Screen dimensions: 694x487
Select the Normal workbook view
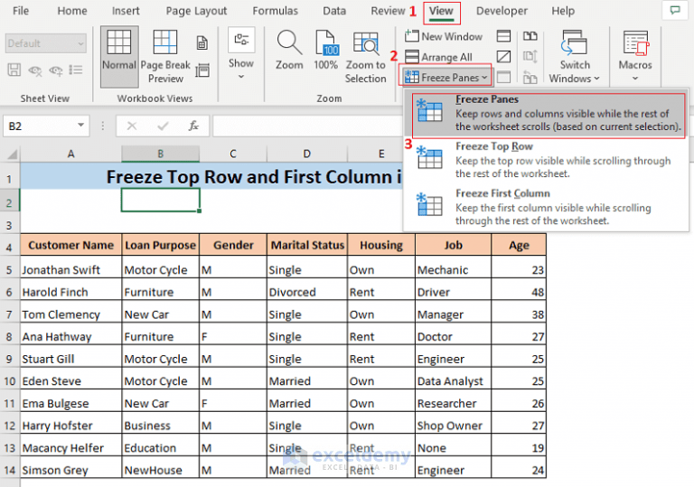point(119,56)
